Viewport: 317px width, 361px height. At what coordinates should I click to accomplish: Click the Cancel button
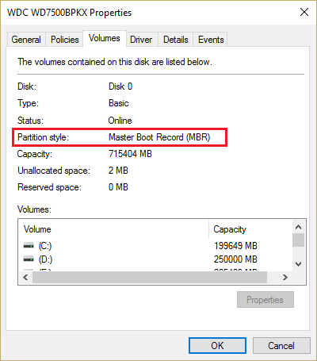(x=281, y=345)
